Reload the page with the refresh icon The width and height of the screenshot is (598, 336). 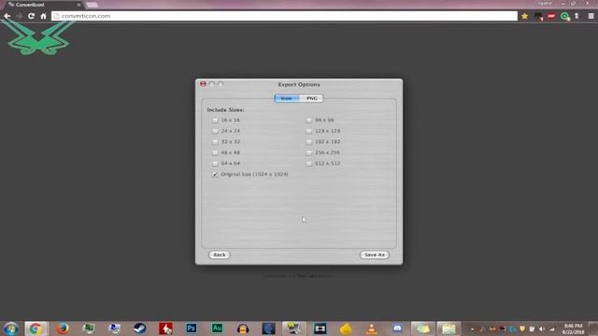click(x=31, y=16)
